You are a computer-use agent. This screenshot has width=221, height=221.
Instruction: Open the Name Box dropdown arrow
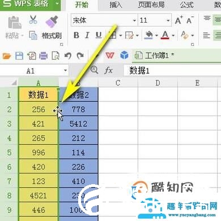[65, 70]
